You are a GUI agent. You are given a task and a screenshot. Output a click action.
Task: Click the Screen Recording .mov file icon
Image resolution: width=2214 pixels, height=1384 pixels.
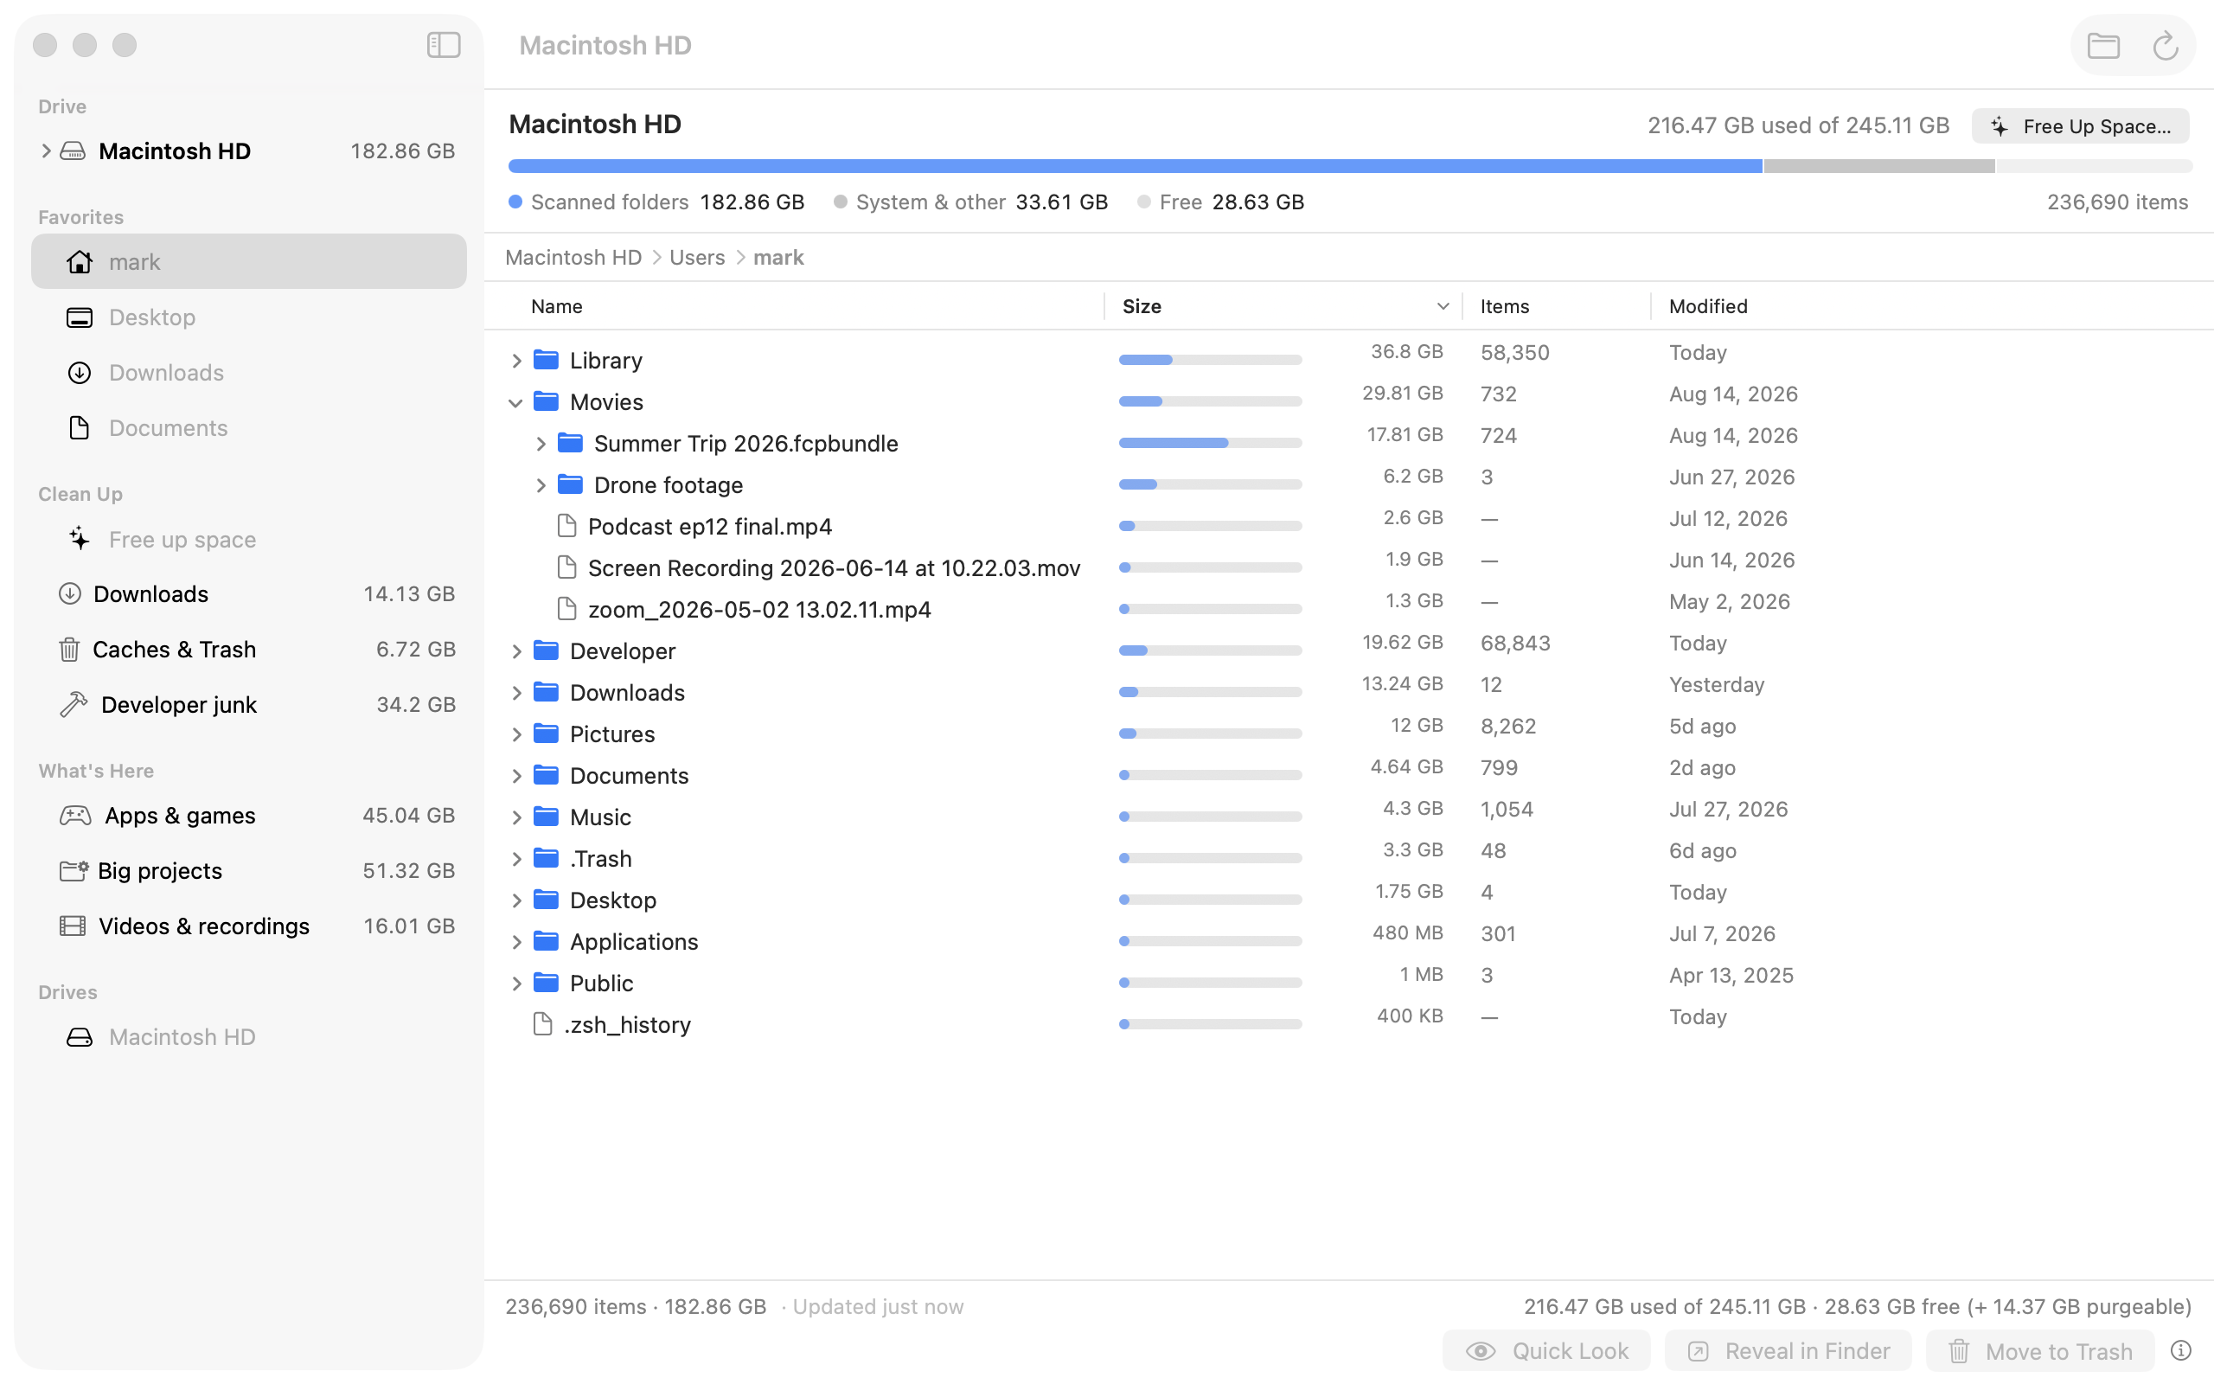point(567,567)
